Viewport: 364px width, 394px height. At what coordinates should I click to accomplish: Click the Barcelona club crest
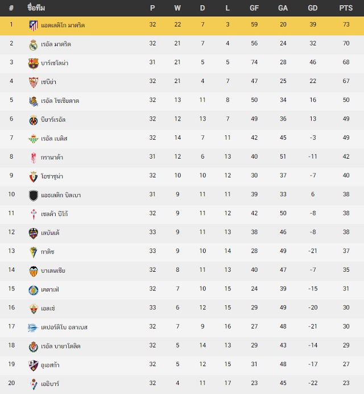click(33, 64)
